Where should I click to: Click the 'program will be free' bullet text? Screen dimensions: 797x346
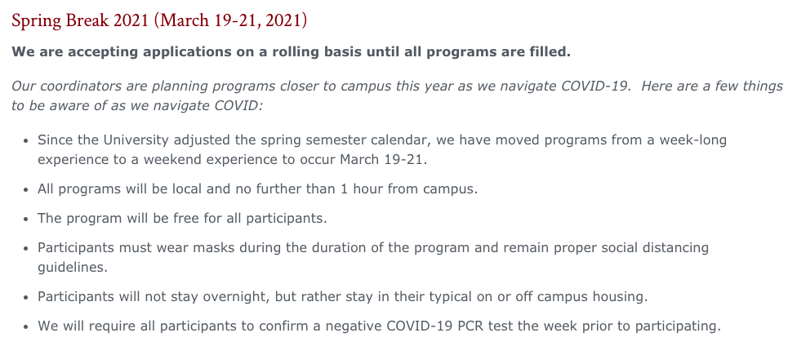182,219
